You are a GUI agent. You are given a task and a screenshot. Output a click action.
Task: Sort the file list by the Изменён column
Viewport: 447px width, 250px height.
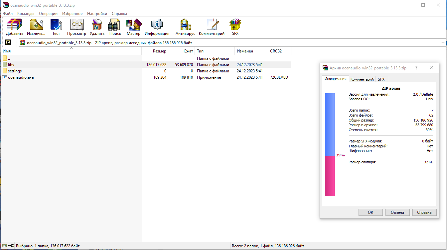point(251,51)
